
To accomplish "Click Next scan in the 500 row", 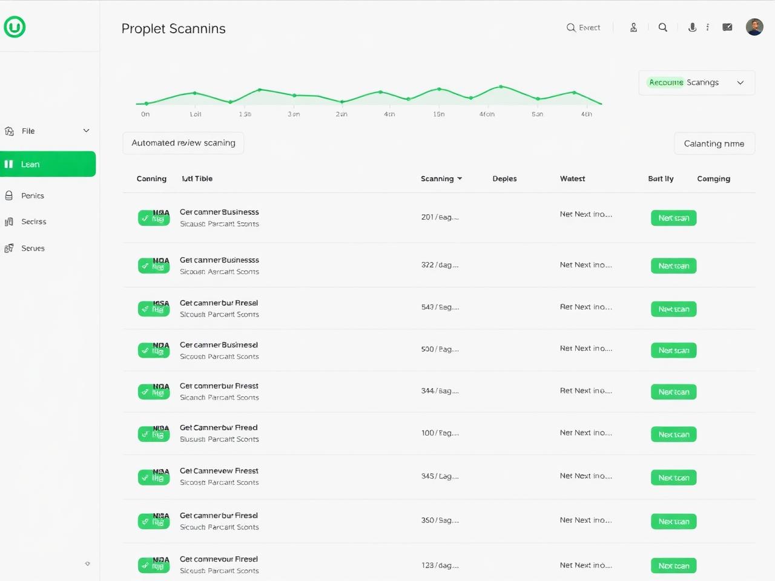I will 674,350.
